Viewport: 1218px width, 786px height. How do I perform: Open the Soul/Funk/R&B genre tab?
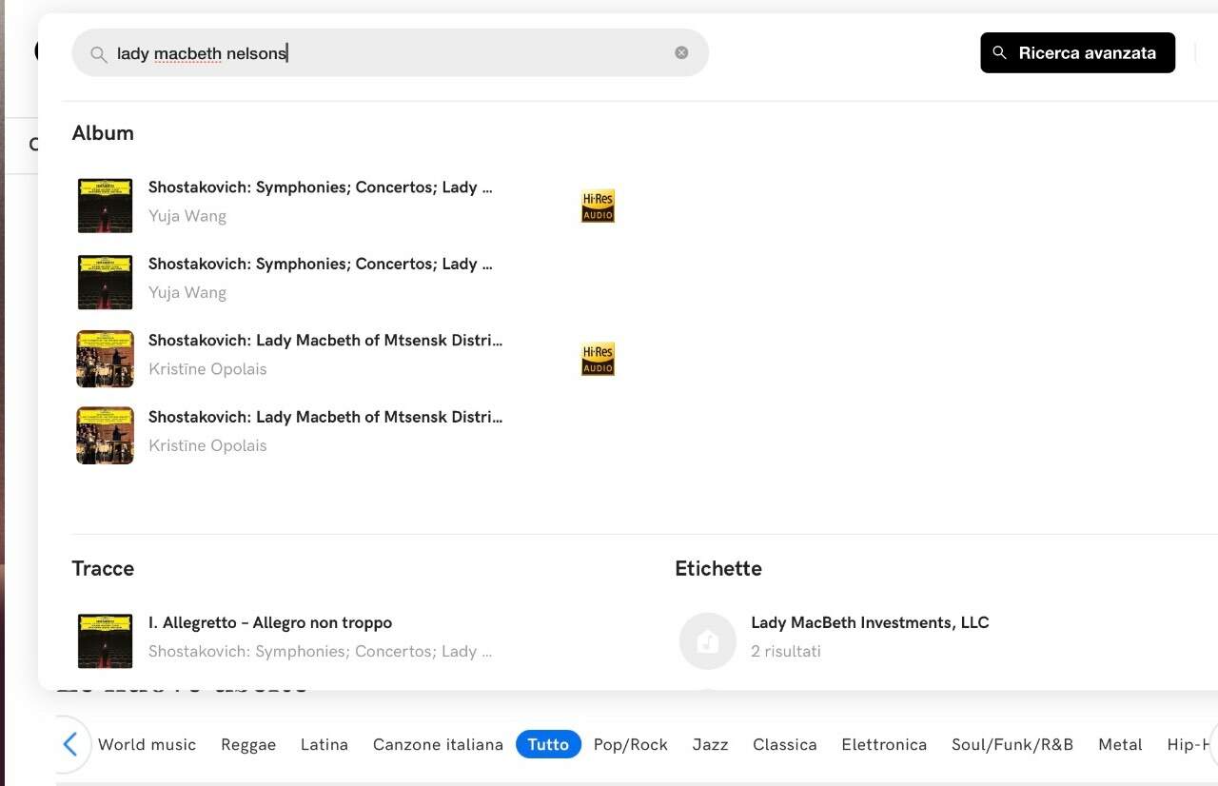point(1012,744)
